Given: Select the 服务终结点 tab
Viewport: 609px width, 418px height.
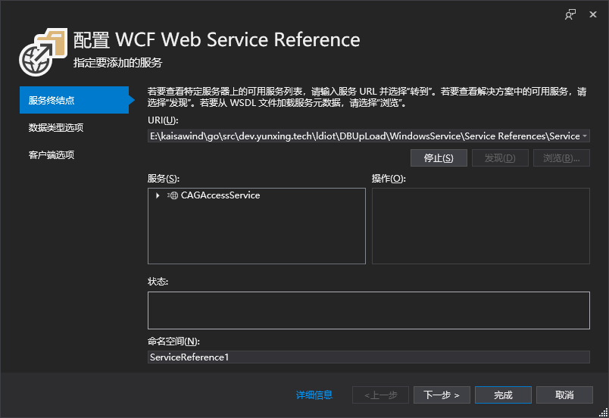Looking at the screenshot, I should coord(74,100).
